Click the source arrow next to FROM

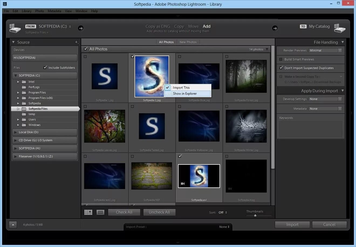click(81, 28)
